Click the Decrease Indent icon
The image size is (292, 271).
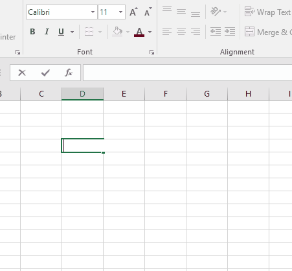point(216,32)
